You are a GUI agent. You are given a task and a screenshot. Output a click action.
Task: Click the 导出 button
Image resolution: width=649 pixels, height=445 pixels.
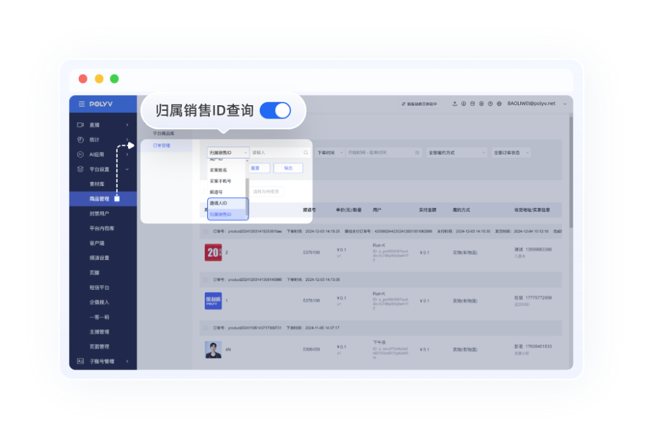coord(288,168)
